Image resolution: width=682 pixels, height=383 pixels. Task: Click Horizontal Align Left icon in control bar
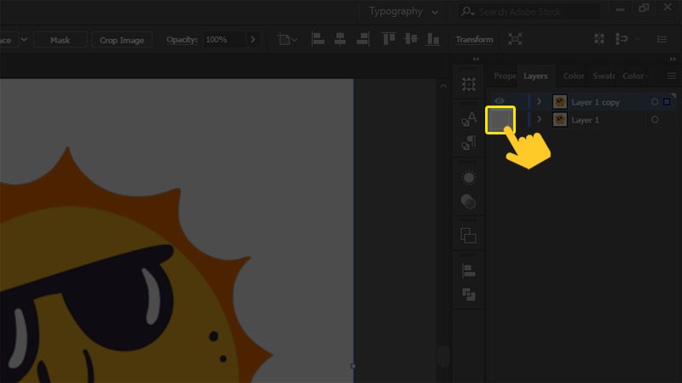coord(318,39)
